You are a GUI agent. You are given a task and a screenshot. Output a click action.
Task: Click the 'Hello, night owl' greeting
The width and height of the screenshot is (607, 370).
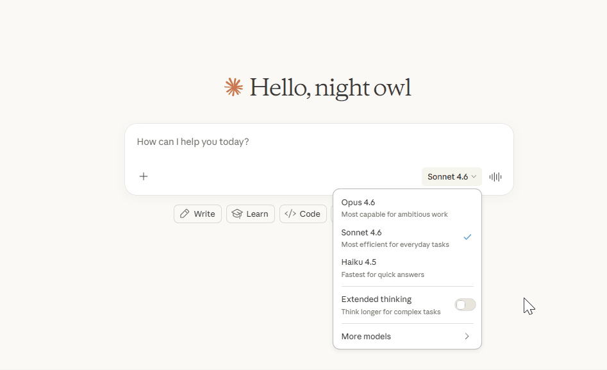(330, 88)
